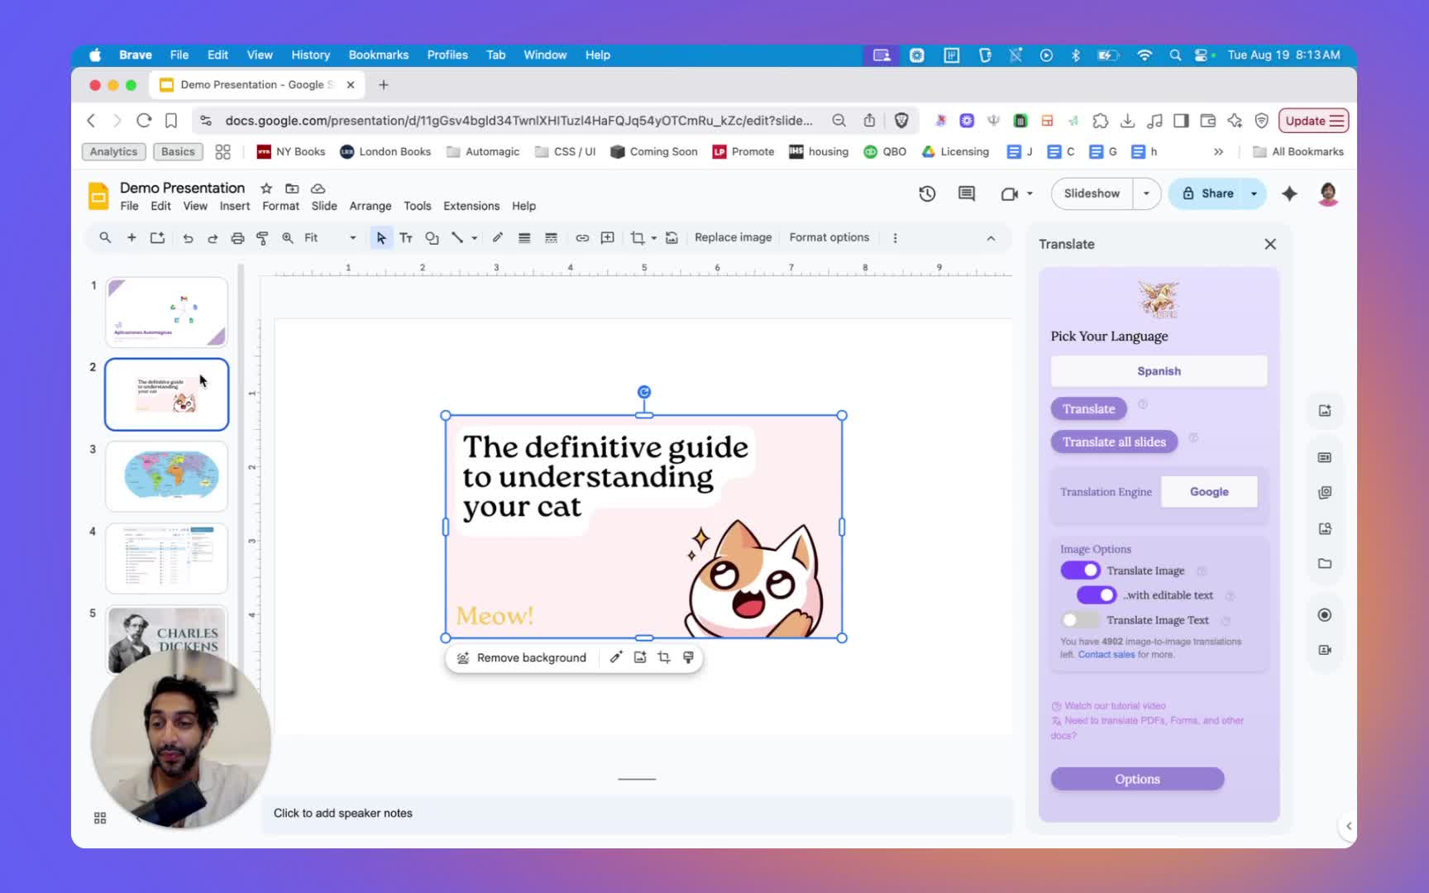Viewport: 1429px width, 893px height.
Task: Click the Translate all slides button
Action: [1114, 442]
